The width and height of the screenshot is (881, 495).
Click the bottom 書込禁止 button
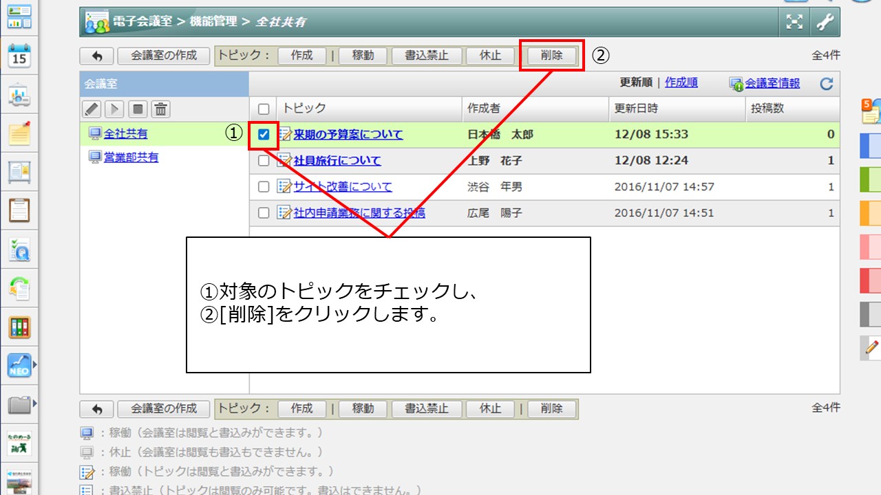427,408
